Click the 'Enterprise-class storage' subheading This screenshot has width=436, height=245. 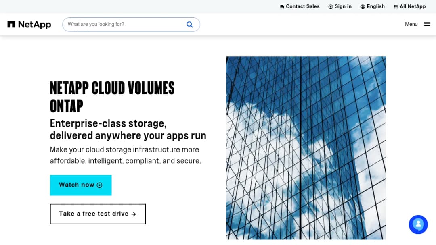tap(128, 129)
